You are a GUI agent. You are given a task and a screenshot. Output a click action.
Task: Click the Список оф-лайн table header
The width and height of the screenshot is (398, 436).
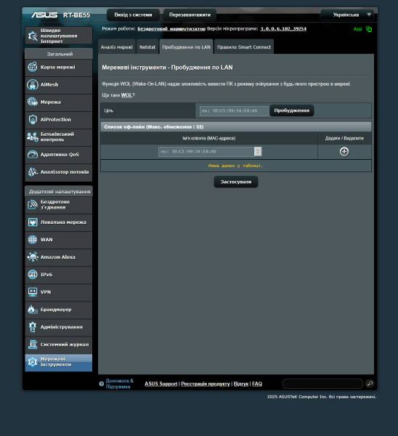tap(236, 126)
